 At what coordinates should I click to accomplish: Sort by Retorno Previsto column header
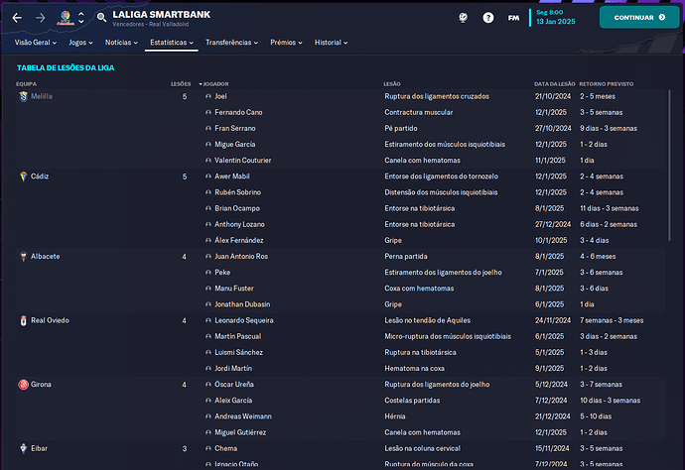pyautogui.click(x=607, y=84)
